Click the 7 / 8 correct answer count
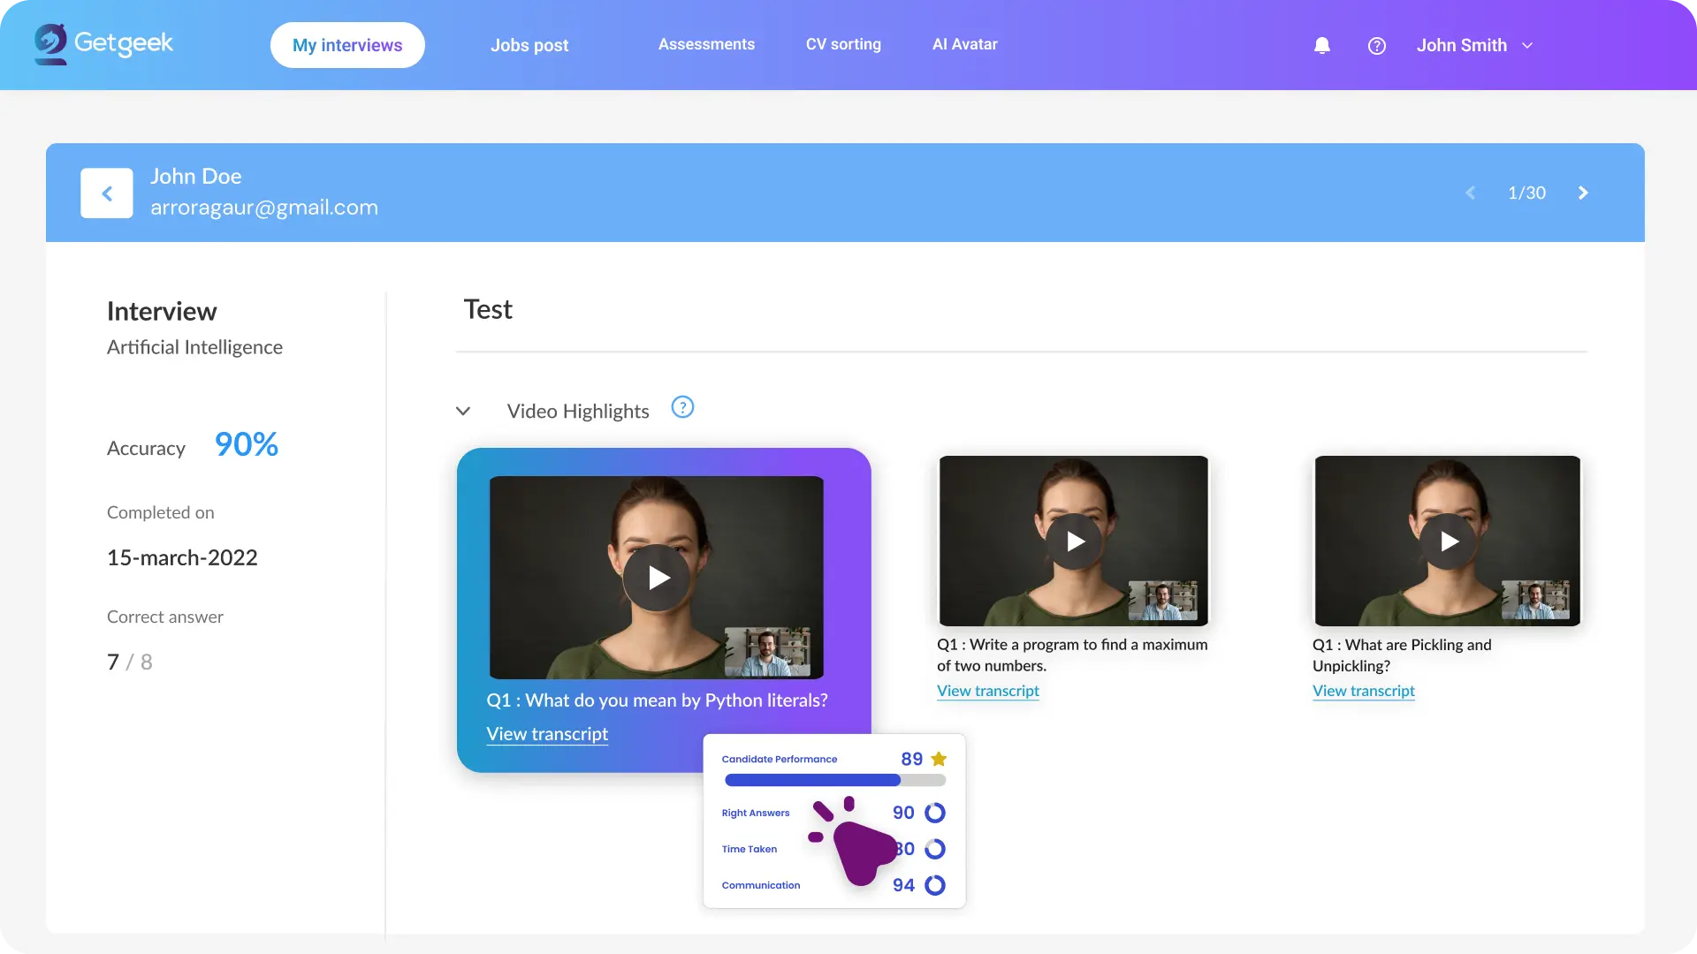This screenshot has height=954, width=1697. tap(130, 662)
